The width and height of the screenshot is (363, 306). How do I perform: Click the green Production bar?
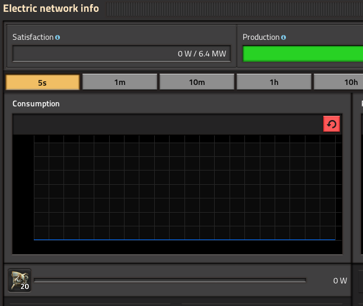tap(303, 53)
